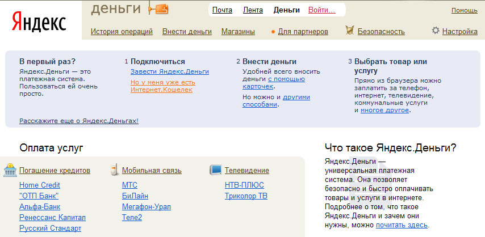The height and width of the screenshot is (237, 485).
Task: Open the Настройка settings link
Action: (x=459, y=32)
